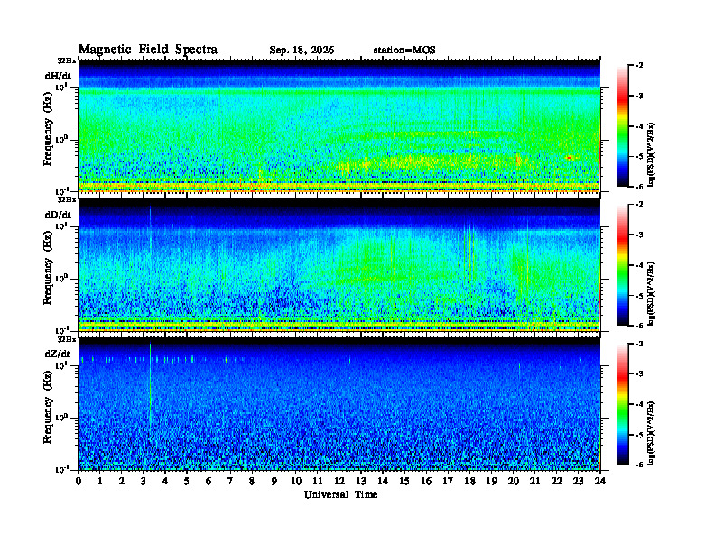
Task: Click the -2 value on dH/dt color scale
Action: 639,66
